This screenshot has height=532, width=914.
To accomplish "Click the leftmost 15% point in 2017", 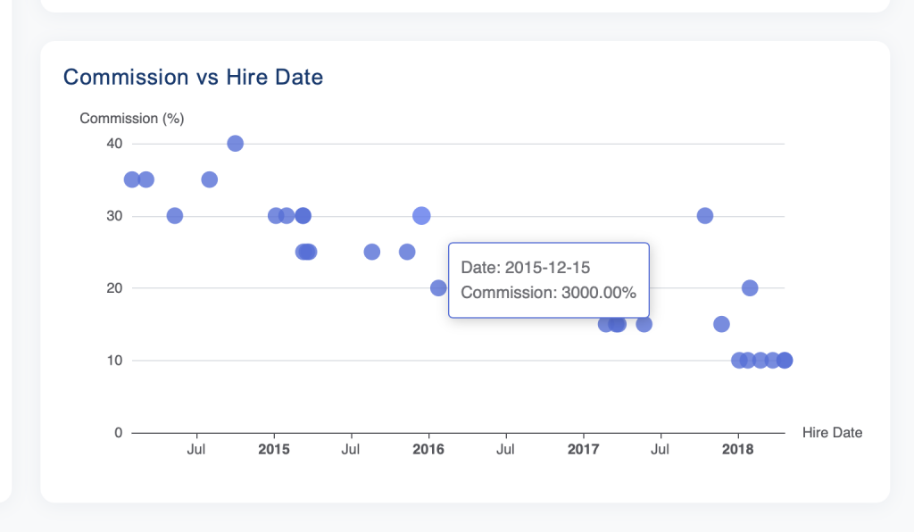I will click(605, 324).
